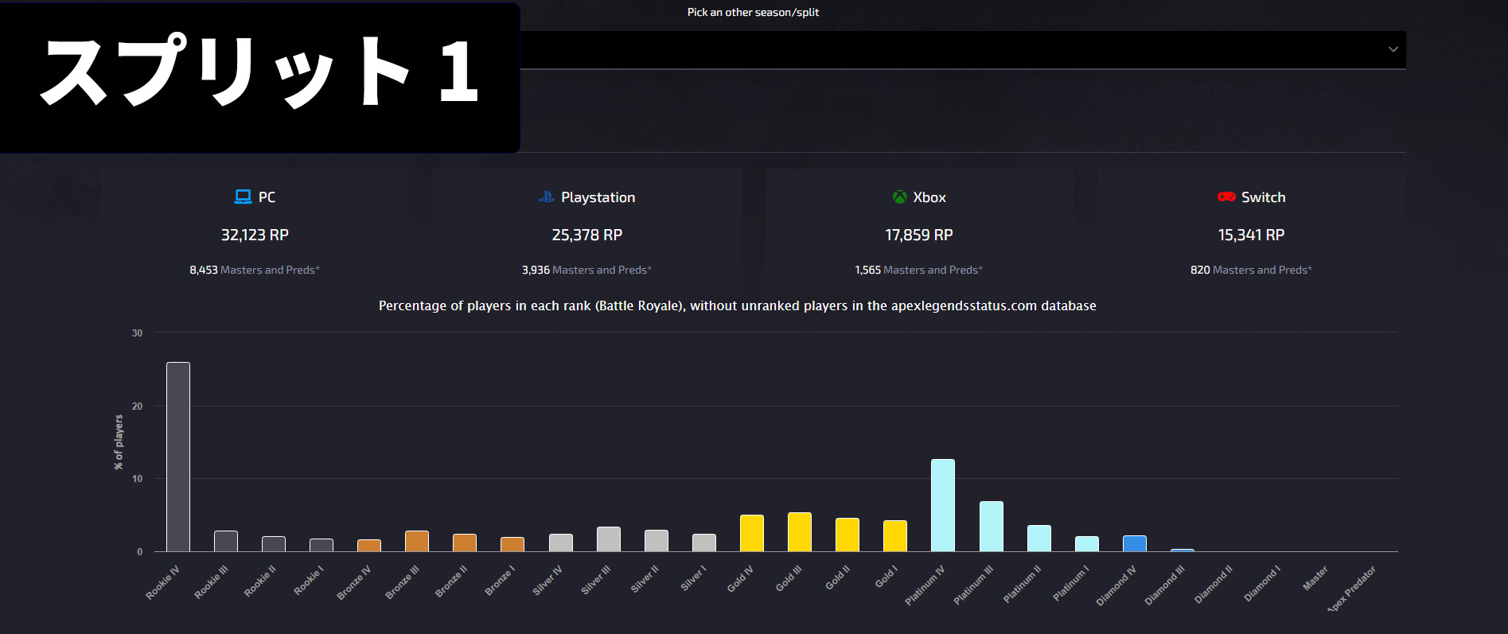The image size is (1508, 634).
Task: Open the season/split dropdown chevron
Action: (1393, 49)
